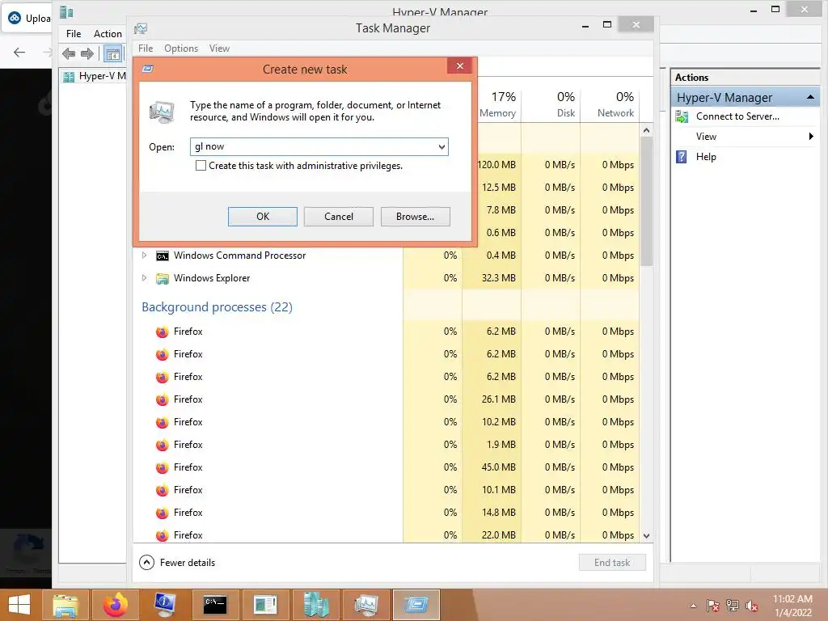Expand the Windows Explorer row

pos(144,278)
